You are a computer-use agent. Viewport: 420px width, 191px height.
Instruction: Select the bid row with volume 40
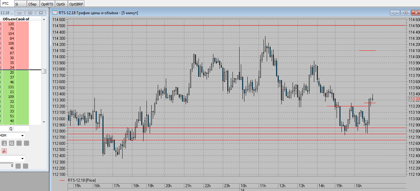(15, 121)
